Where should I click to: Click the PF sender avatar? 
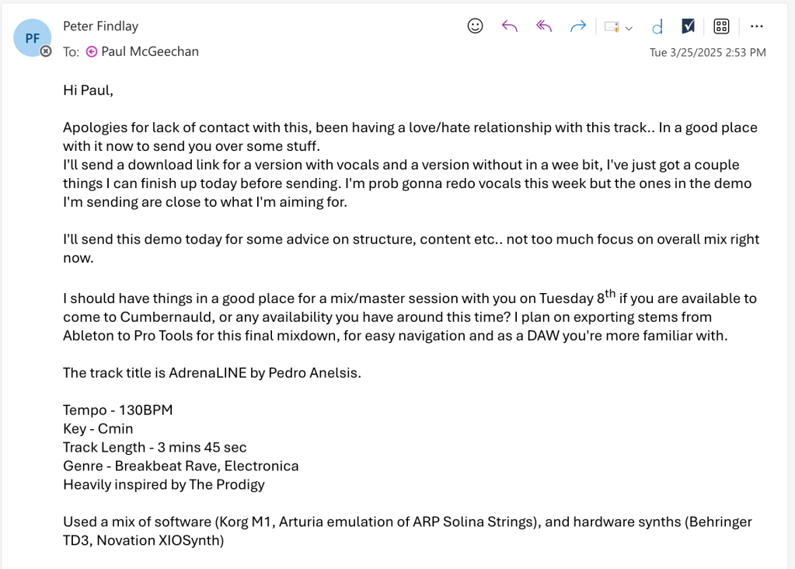click(x=33, y=37)
